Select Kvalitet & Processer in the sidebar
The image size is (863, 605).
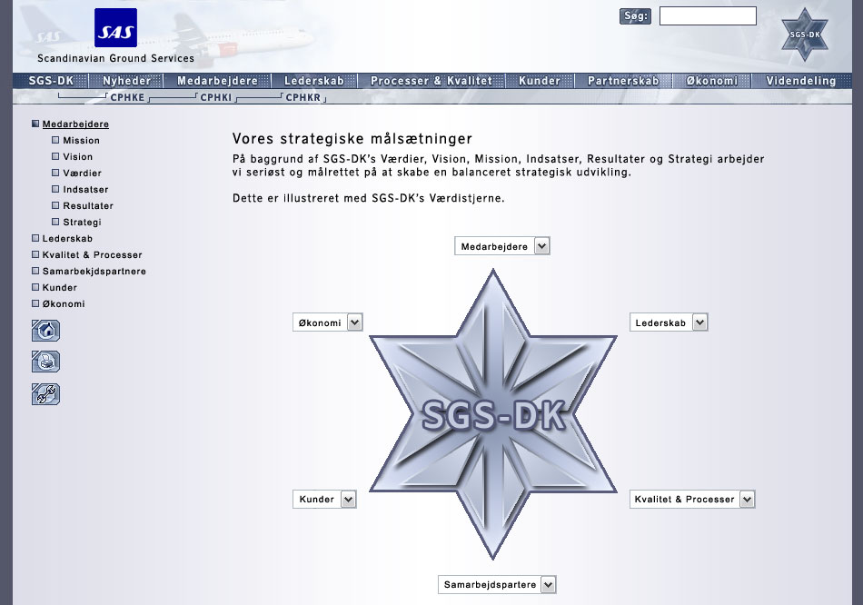[x=92, y=255]
